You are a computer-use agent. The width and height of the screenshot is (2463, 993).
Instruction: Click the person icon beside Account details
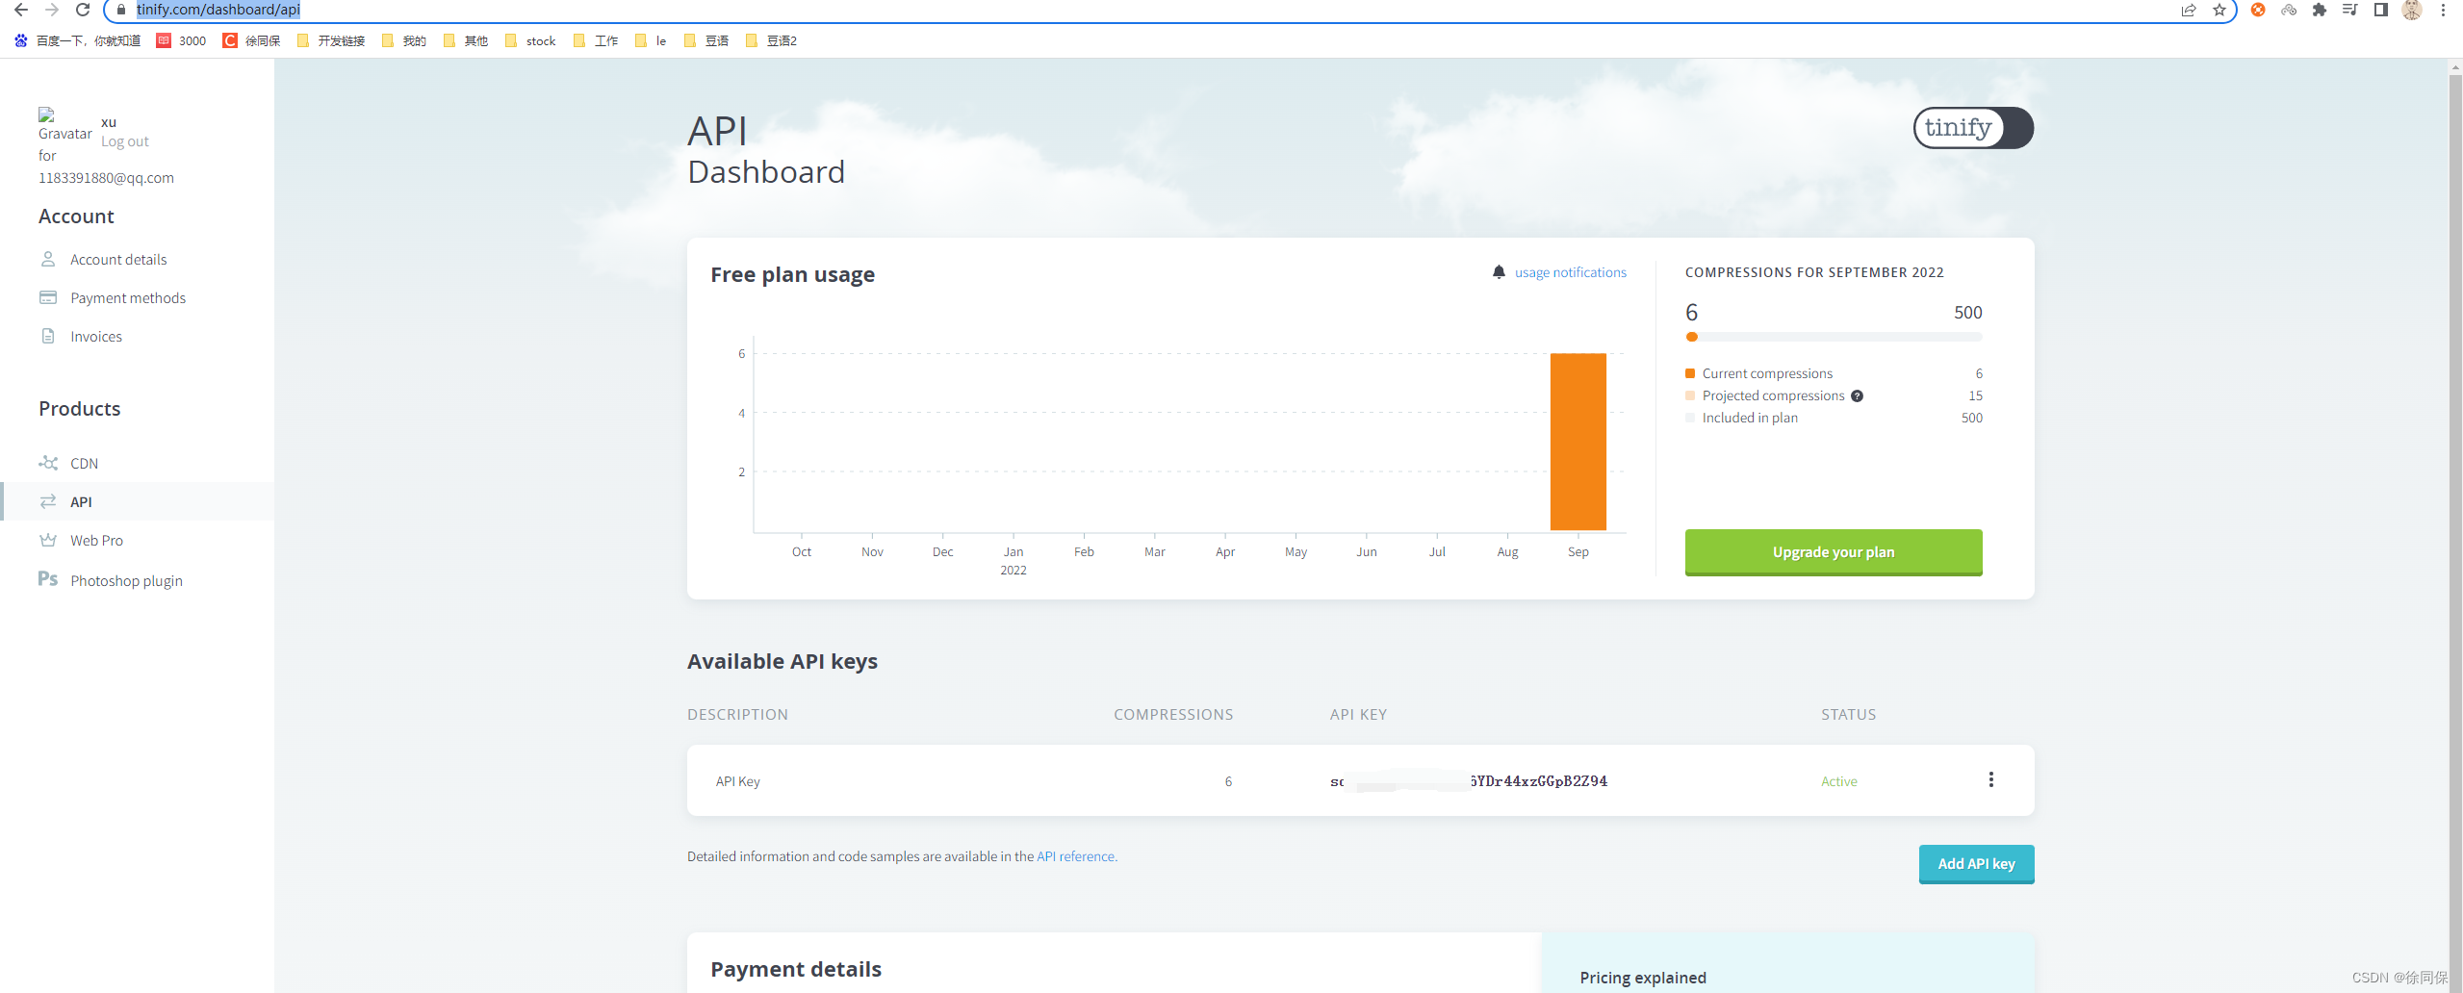[x=48, y=259]
